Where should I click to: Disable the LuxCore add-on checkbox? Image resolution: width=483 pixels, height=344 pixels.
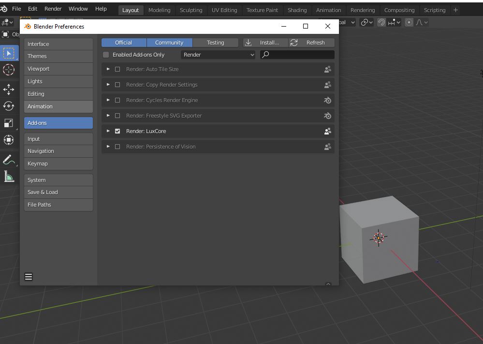[x=117, y=131]
